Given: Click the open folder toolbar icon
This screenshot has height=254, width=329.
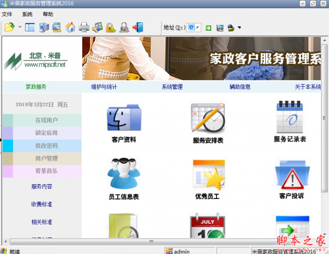Looking at the screenshot, I should click(10, 27).
